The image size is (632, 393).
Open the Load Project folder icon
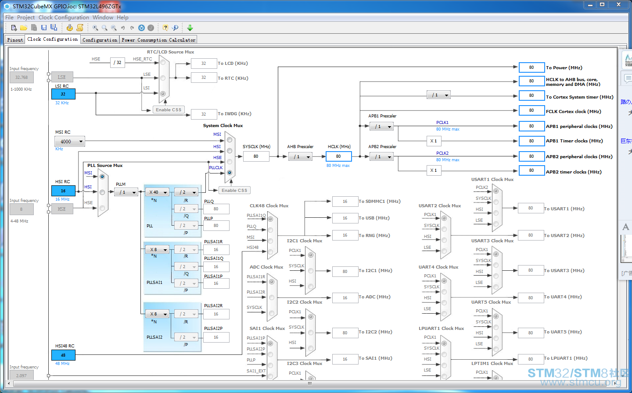(x=24, y=28)
